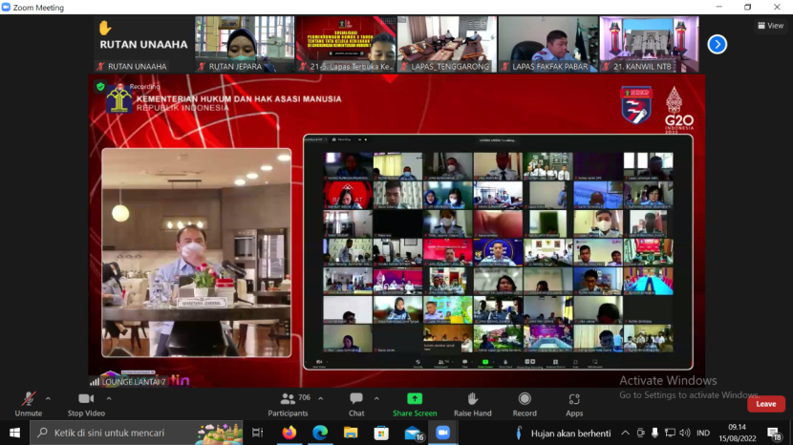Screen dimensions: 793x445
Task: Show next participants with blue arrow
Action: [x=718, y=45]
